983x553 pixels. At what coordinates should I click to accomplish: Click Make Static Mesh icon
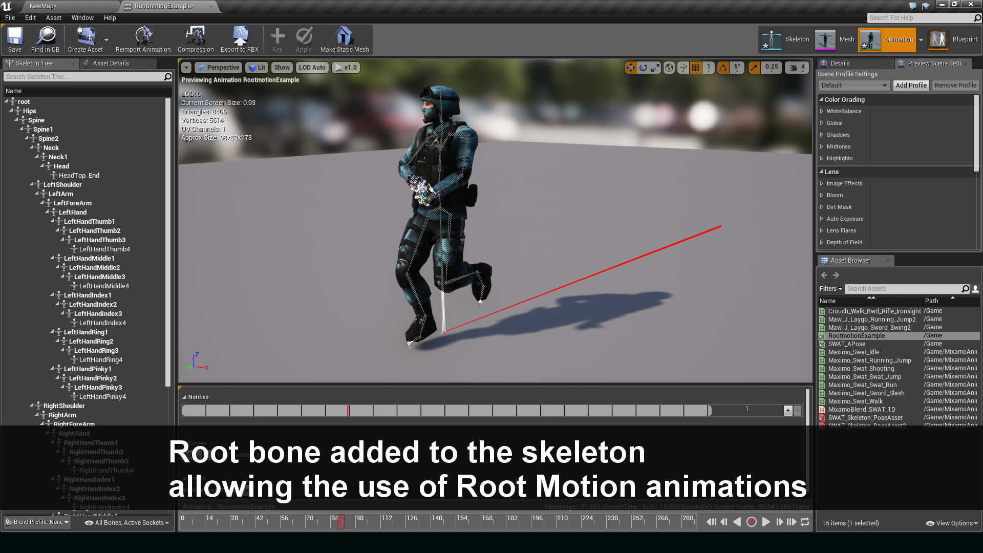[x=344, y=40]
